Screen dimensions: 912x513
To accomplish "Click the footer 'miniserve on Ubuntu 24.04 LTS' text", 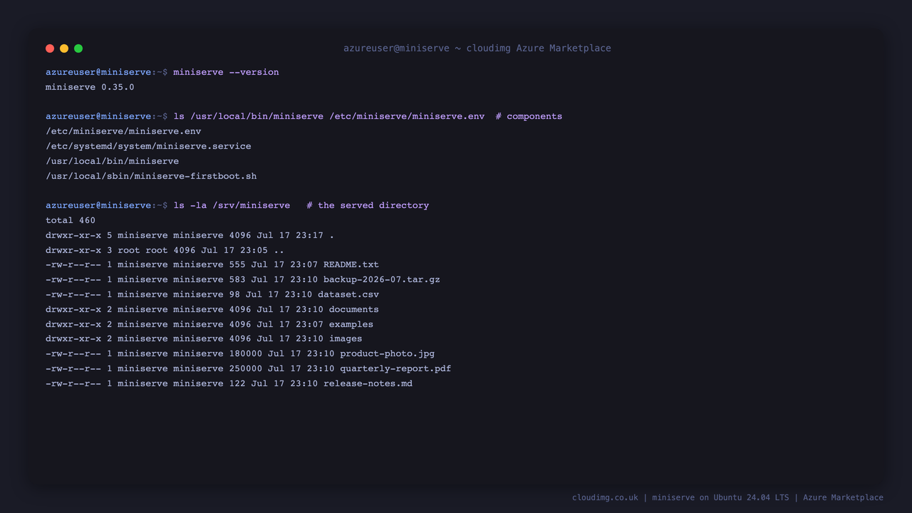I will click(x=720, y=497).
